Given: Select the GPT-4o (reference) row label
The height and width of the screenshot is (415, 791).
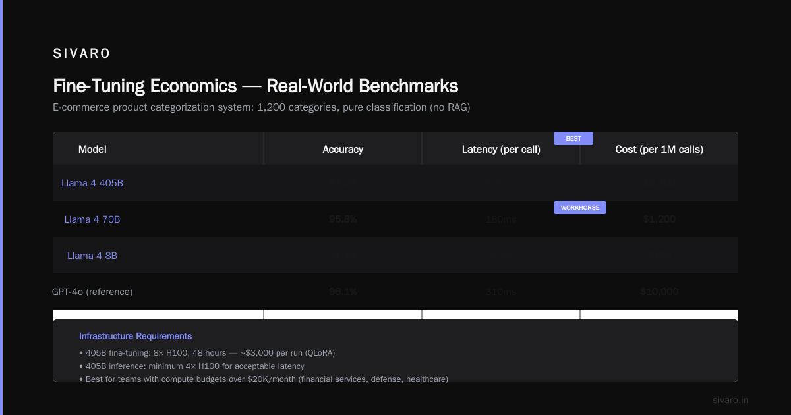Looking at the screenshot, I should tap(92, 292).
